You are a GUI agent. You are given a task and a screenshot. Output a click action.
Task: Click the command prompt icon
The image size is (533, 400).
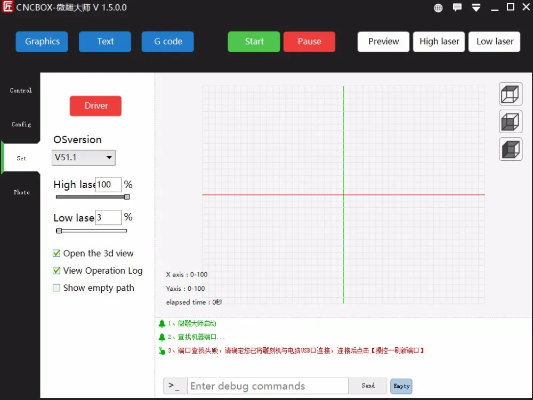click(x=175, y=386)
